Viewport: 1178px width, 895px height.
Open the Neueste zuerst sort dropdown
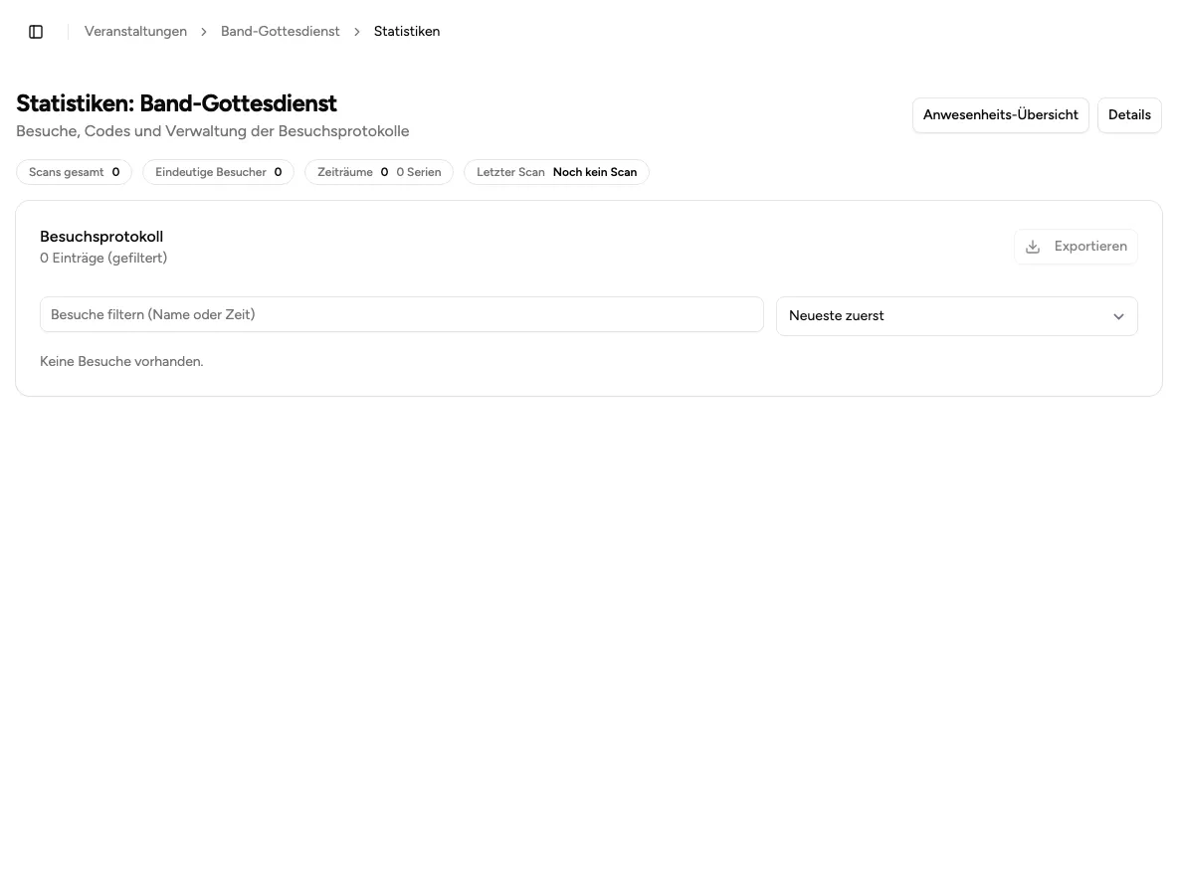[956, 316]
